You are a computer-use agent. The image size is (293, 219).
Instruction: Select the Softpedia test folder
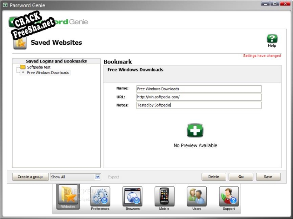39,67
